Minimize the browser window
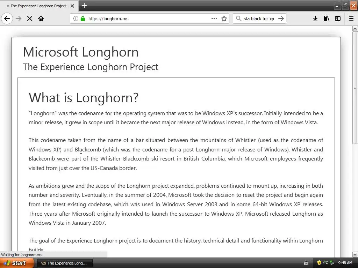The image size is (358, 268). (x=337, y=6)
